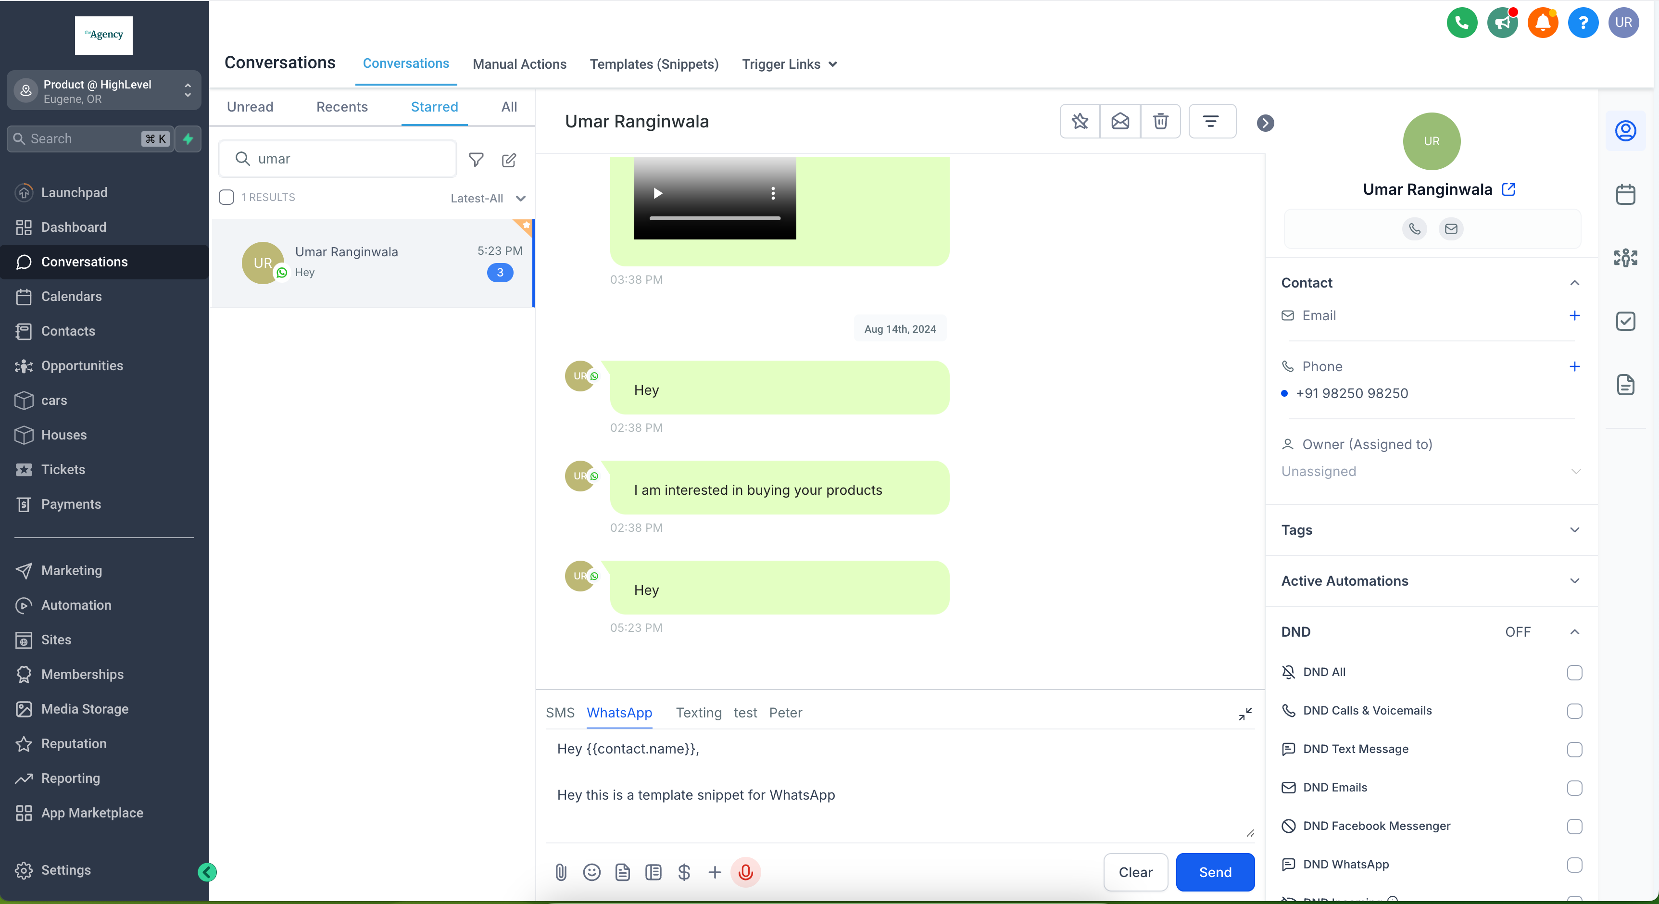Image resolution: width=1659 pixels, height=904 pixels.
Task: Click the audio/microphone record icon
Action: point(744,873)
